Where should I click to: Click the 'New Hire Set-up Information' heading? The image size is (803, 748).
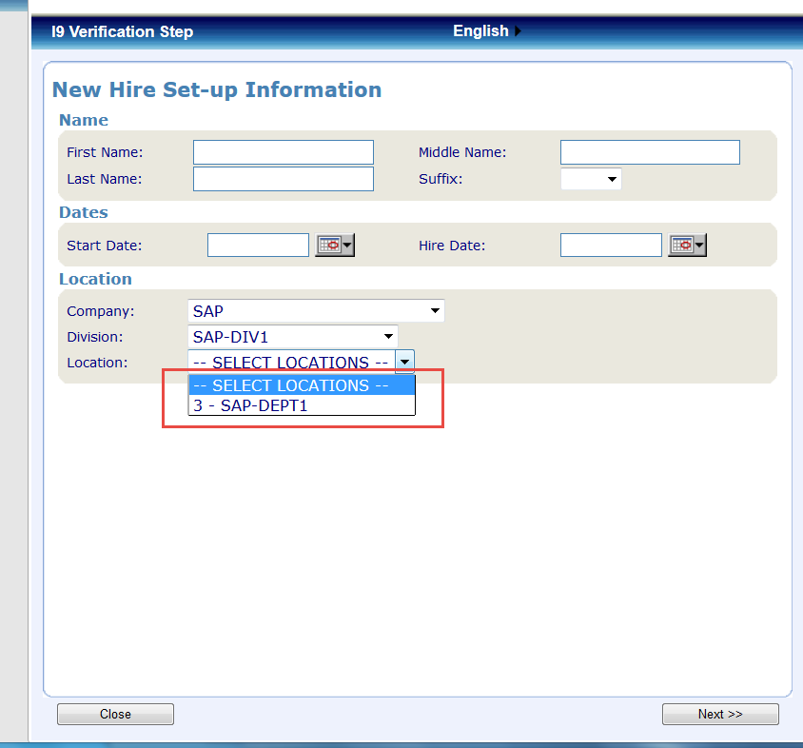coord(217,89)
